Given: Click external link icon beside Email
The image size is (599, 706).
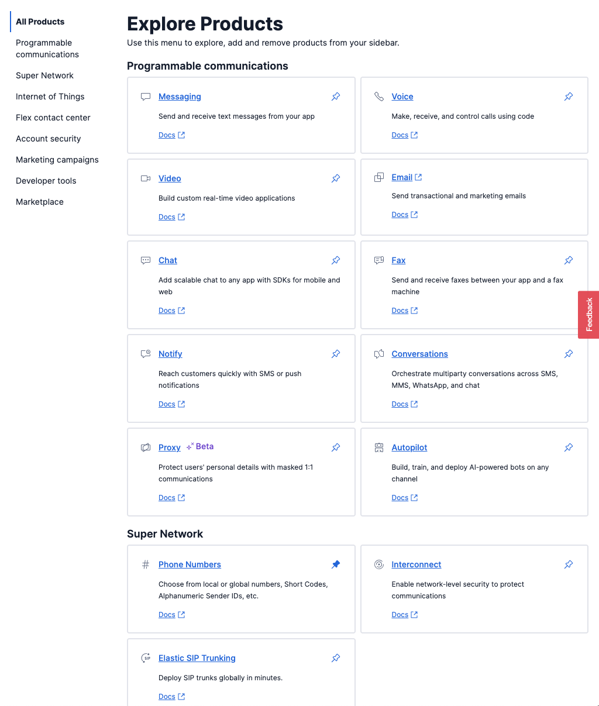Looking at the screenshot, I should [418, 177].
